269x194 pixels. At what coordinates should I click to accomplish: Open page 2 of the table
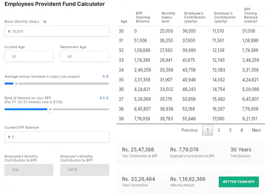(219, 130)
